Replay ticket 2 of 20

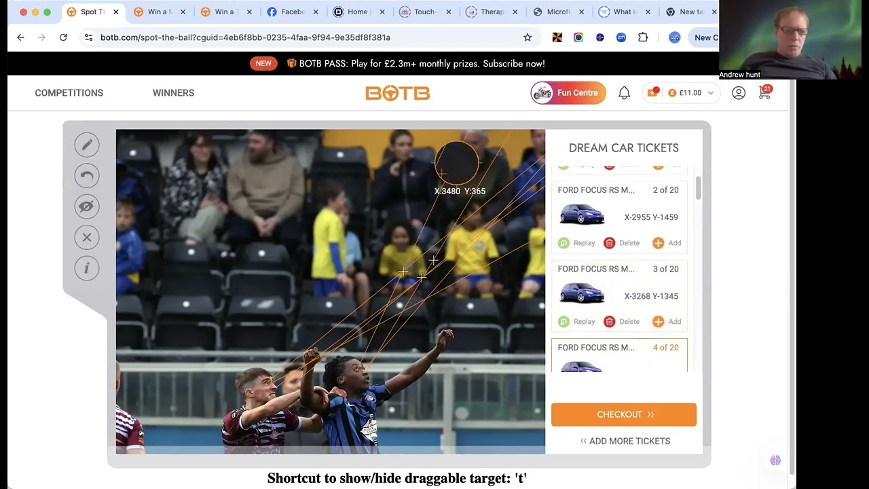(576, 243)
